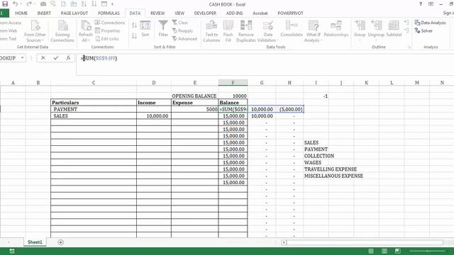Switch to the HOME tab
Image resolution: width=454 pixels, height=255 pixels.
click(x=21, y=13)
